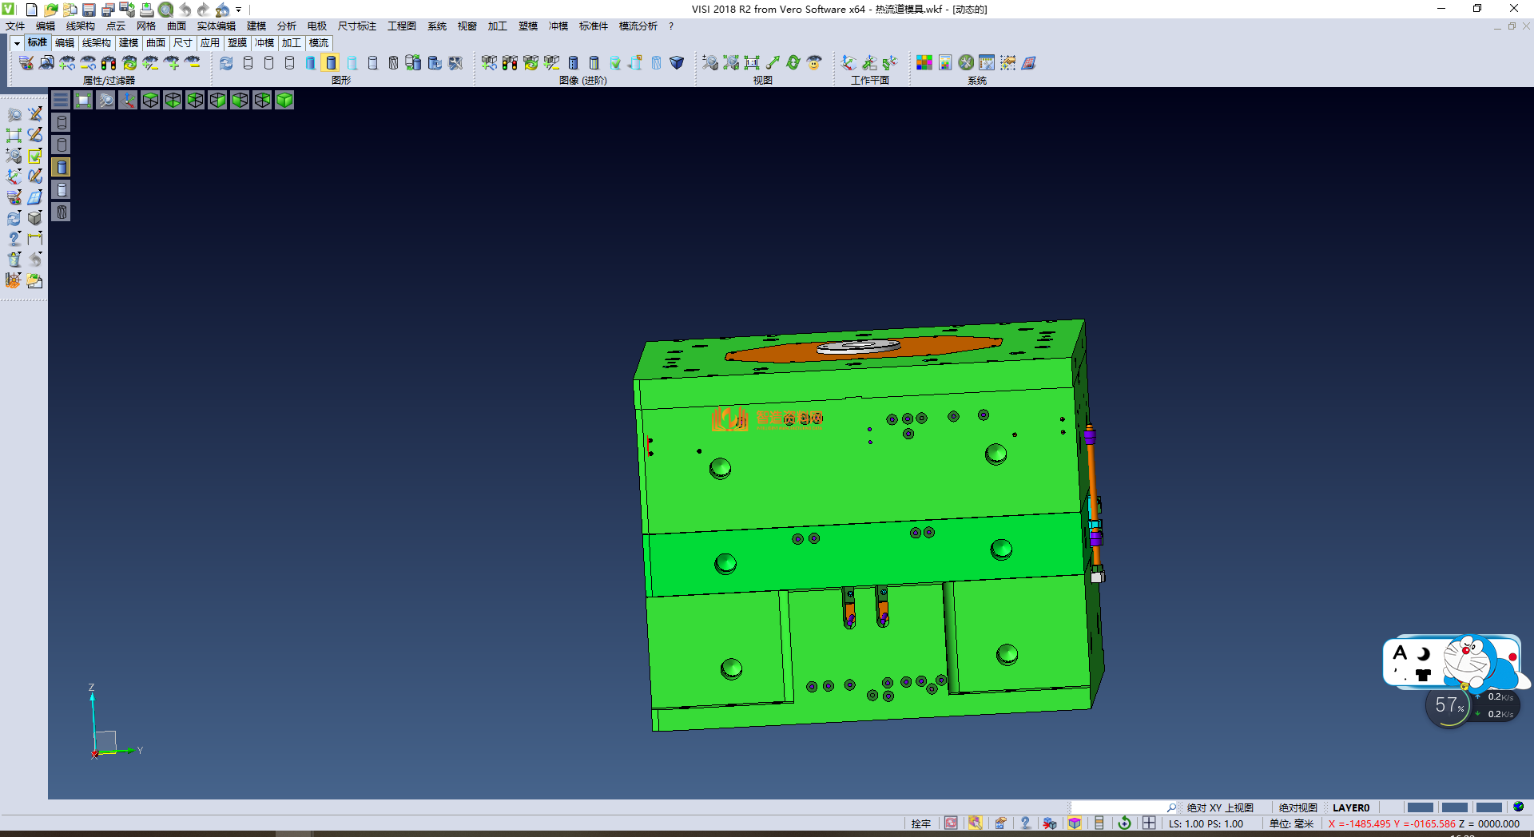Toggle the highlighted purple cube status icon
The image size is (1534, 837).
pyautogui.click(x=1075, y=823)
